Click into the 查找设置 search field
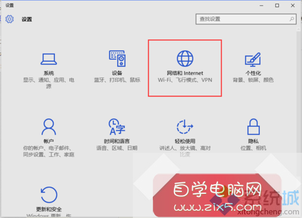302x218 pixels. (246, 19)
